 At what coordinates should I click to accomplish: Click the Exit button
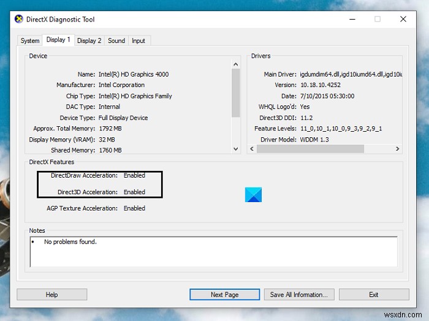(374, 295)
